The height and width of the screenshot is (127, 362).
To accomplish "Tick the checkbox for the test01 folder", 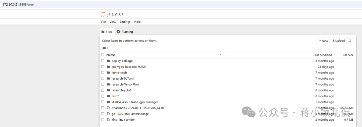I will 103,96.
